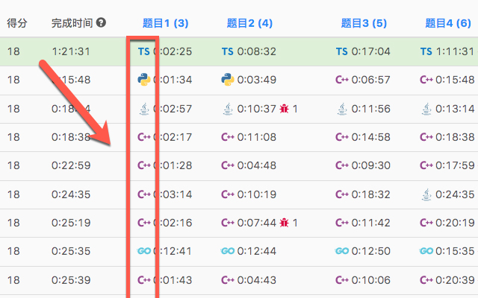
Task: Click the C++ icon beside 0:18:38
Action: 426,137
